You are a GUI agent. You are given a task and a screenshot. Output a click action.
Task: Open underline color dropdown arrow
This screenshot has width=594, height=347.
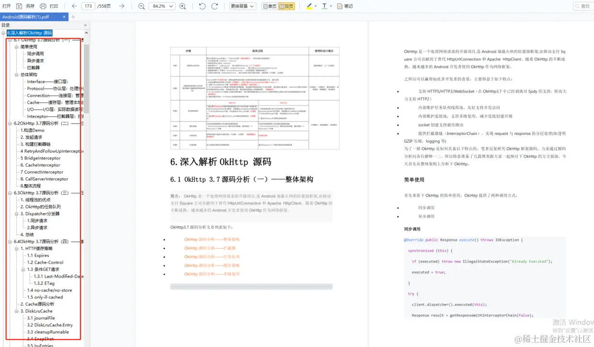[331, 6]
